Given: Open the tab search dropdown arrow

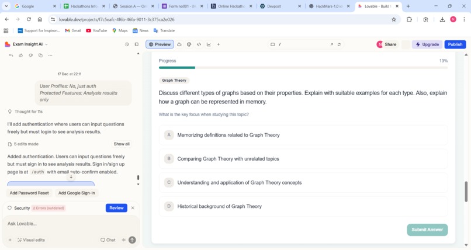Looking at the screenshot, I should [6, 6].
